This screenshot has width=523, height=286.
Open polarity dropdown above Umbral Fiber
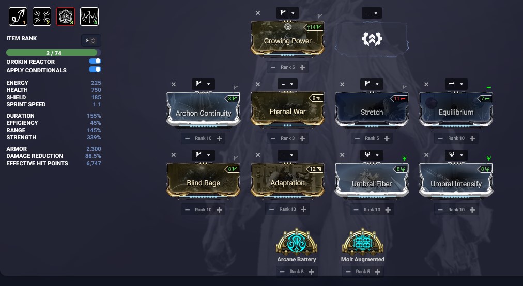coord(372,155)
